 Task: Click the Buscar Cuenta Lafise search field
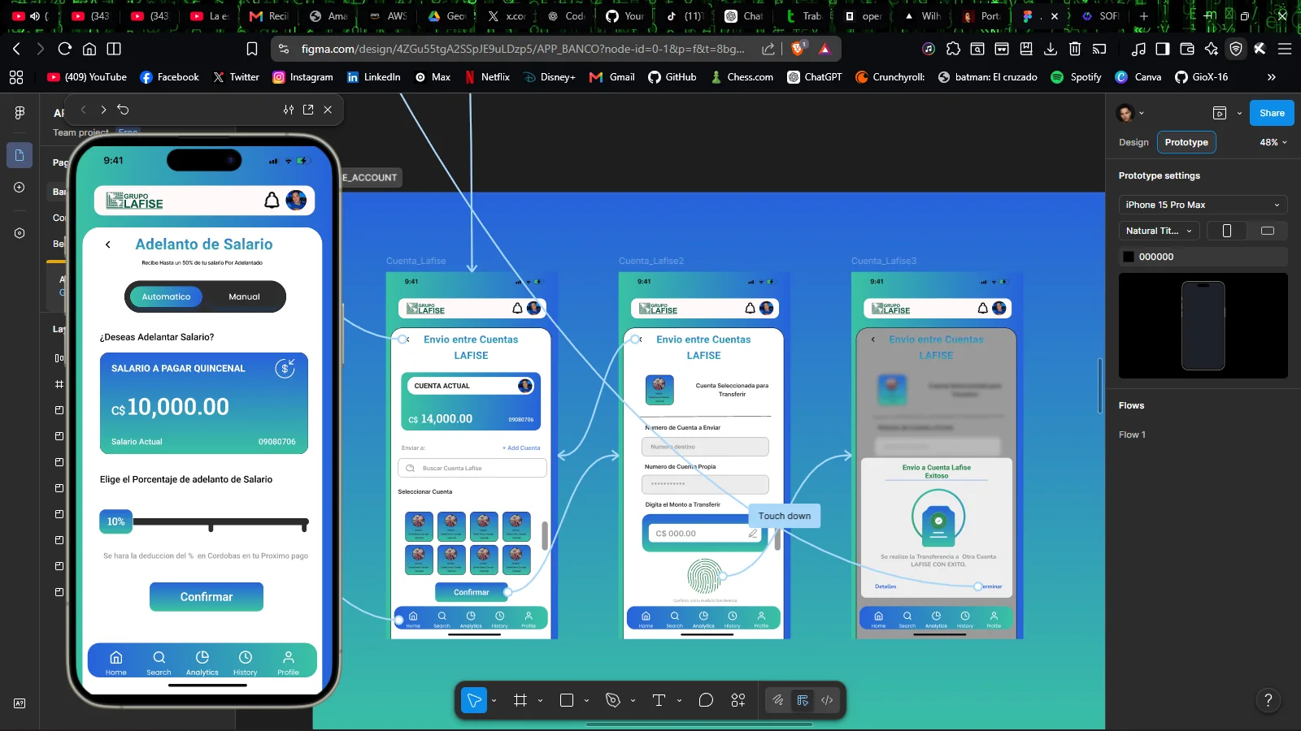pos(472,468)
